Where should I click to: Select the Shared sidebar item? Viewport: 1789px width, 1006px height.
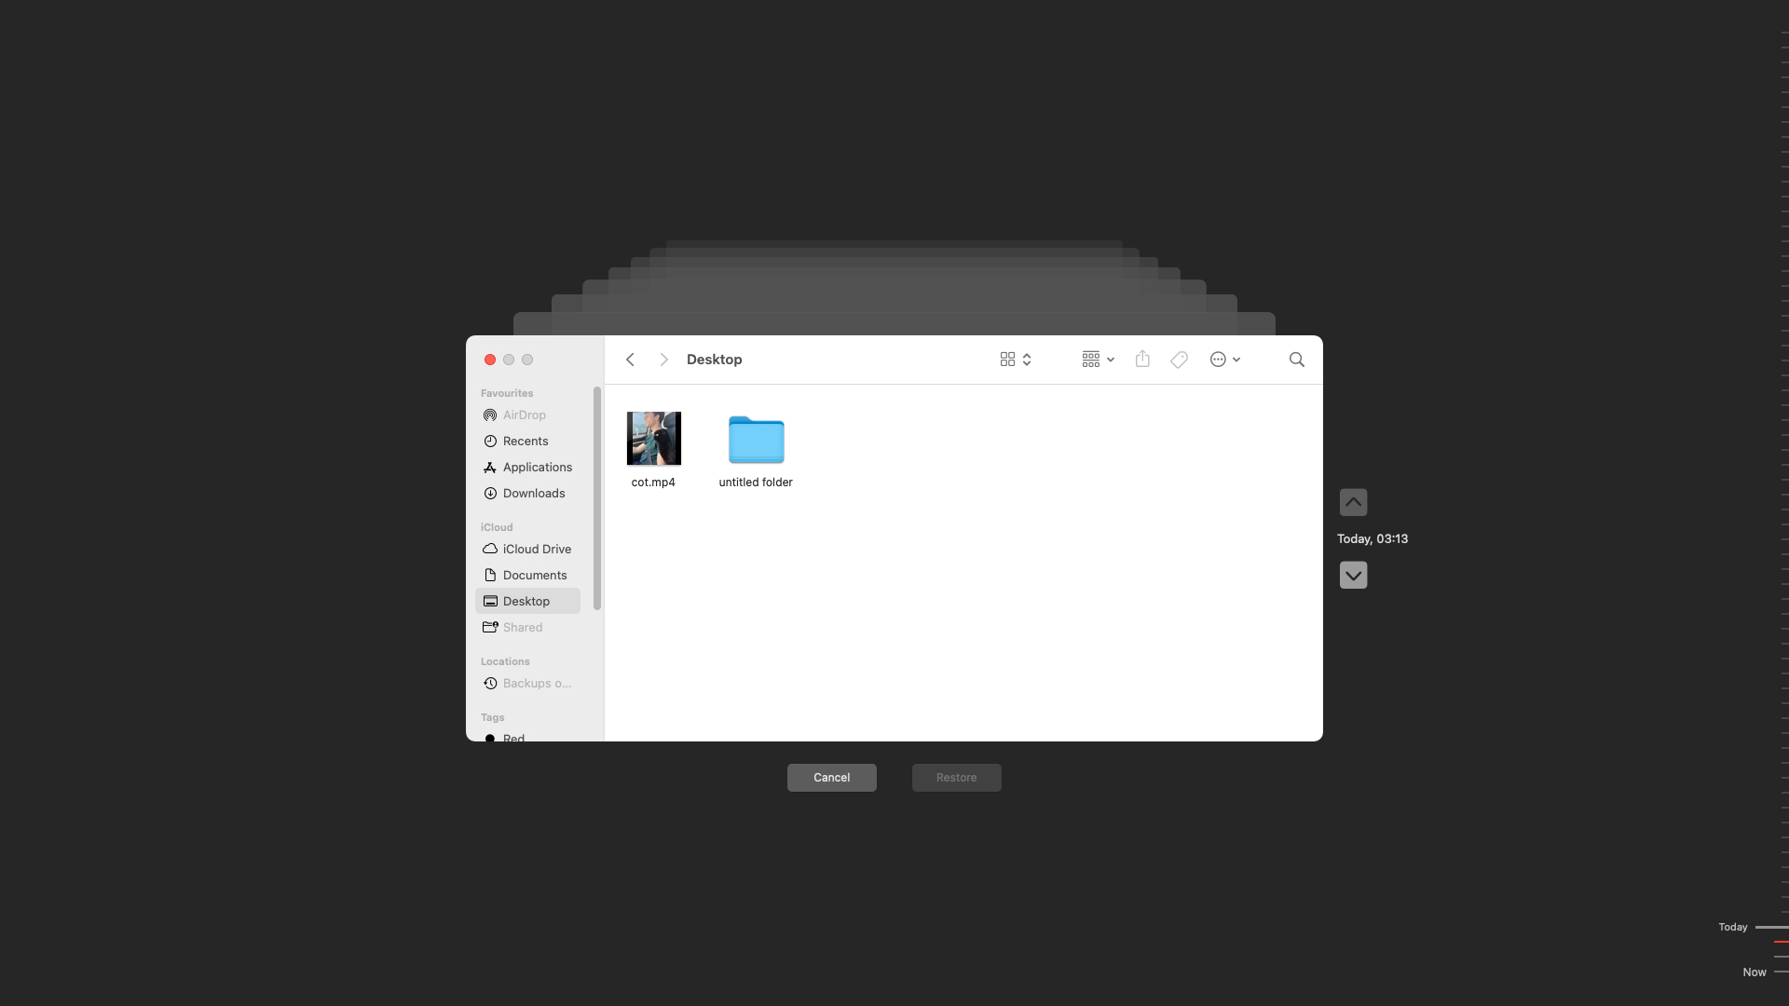pos(522,627)
